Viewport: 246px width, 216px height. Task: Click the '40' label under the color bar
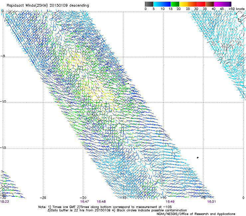pyautogui.click(x=213, y=9)
